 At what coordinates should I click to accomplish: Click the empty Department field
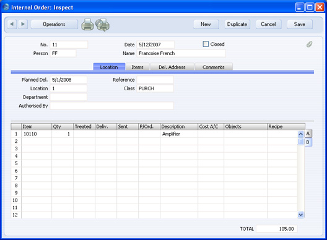pyautogui.click(x=68, y=97)
